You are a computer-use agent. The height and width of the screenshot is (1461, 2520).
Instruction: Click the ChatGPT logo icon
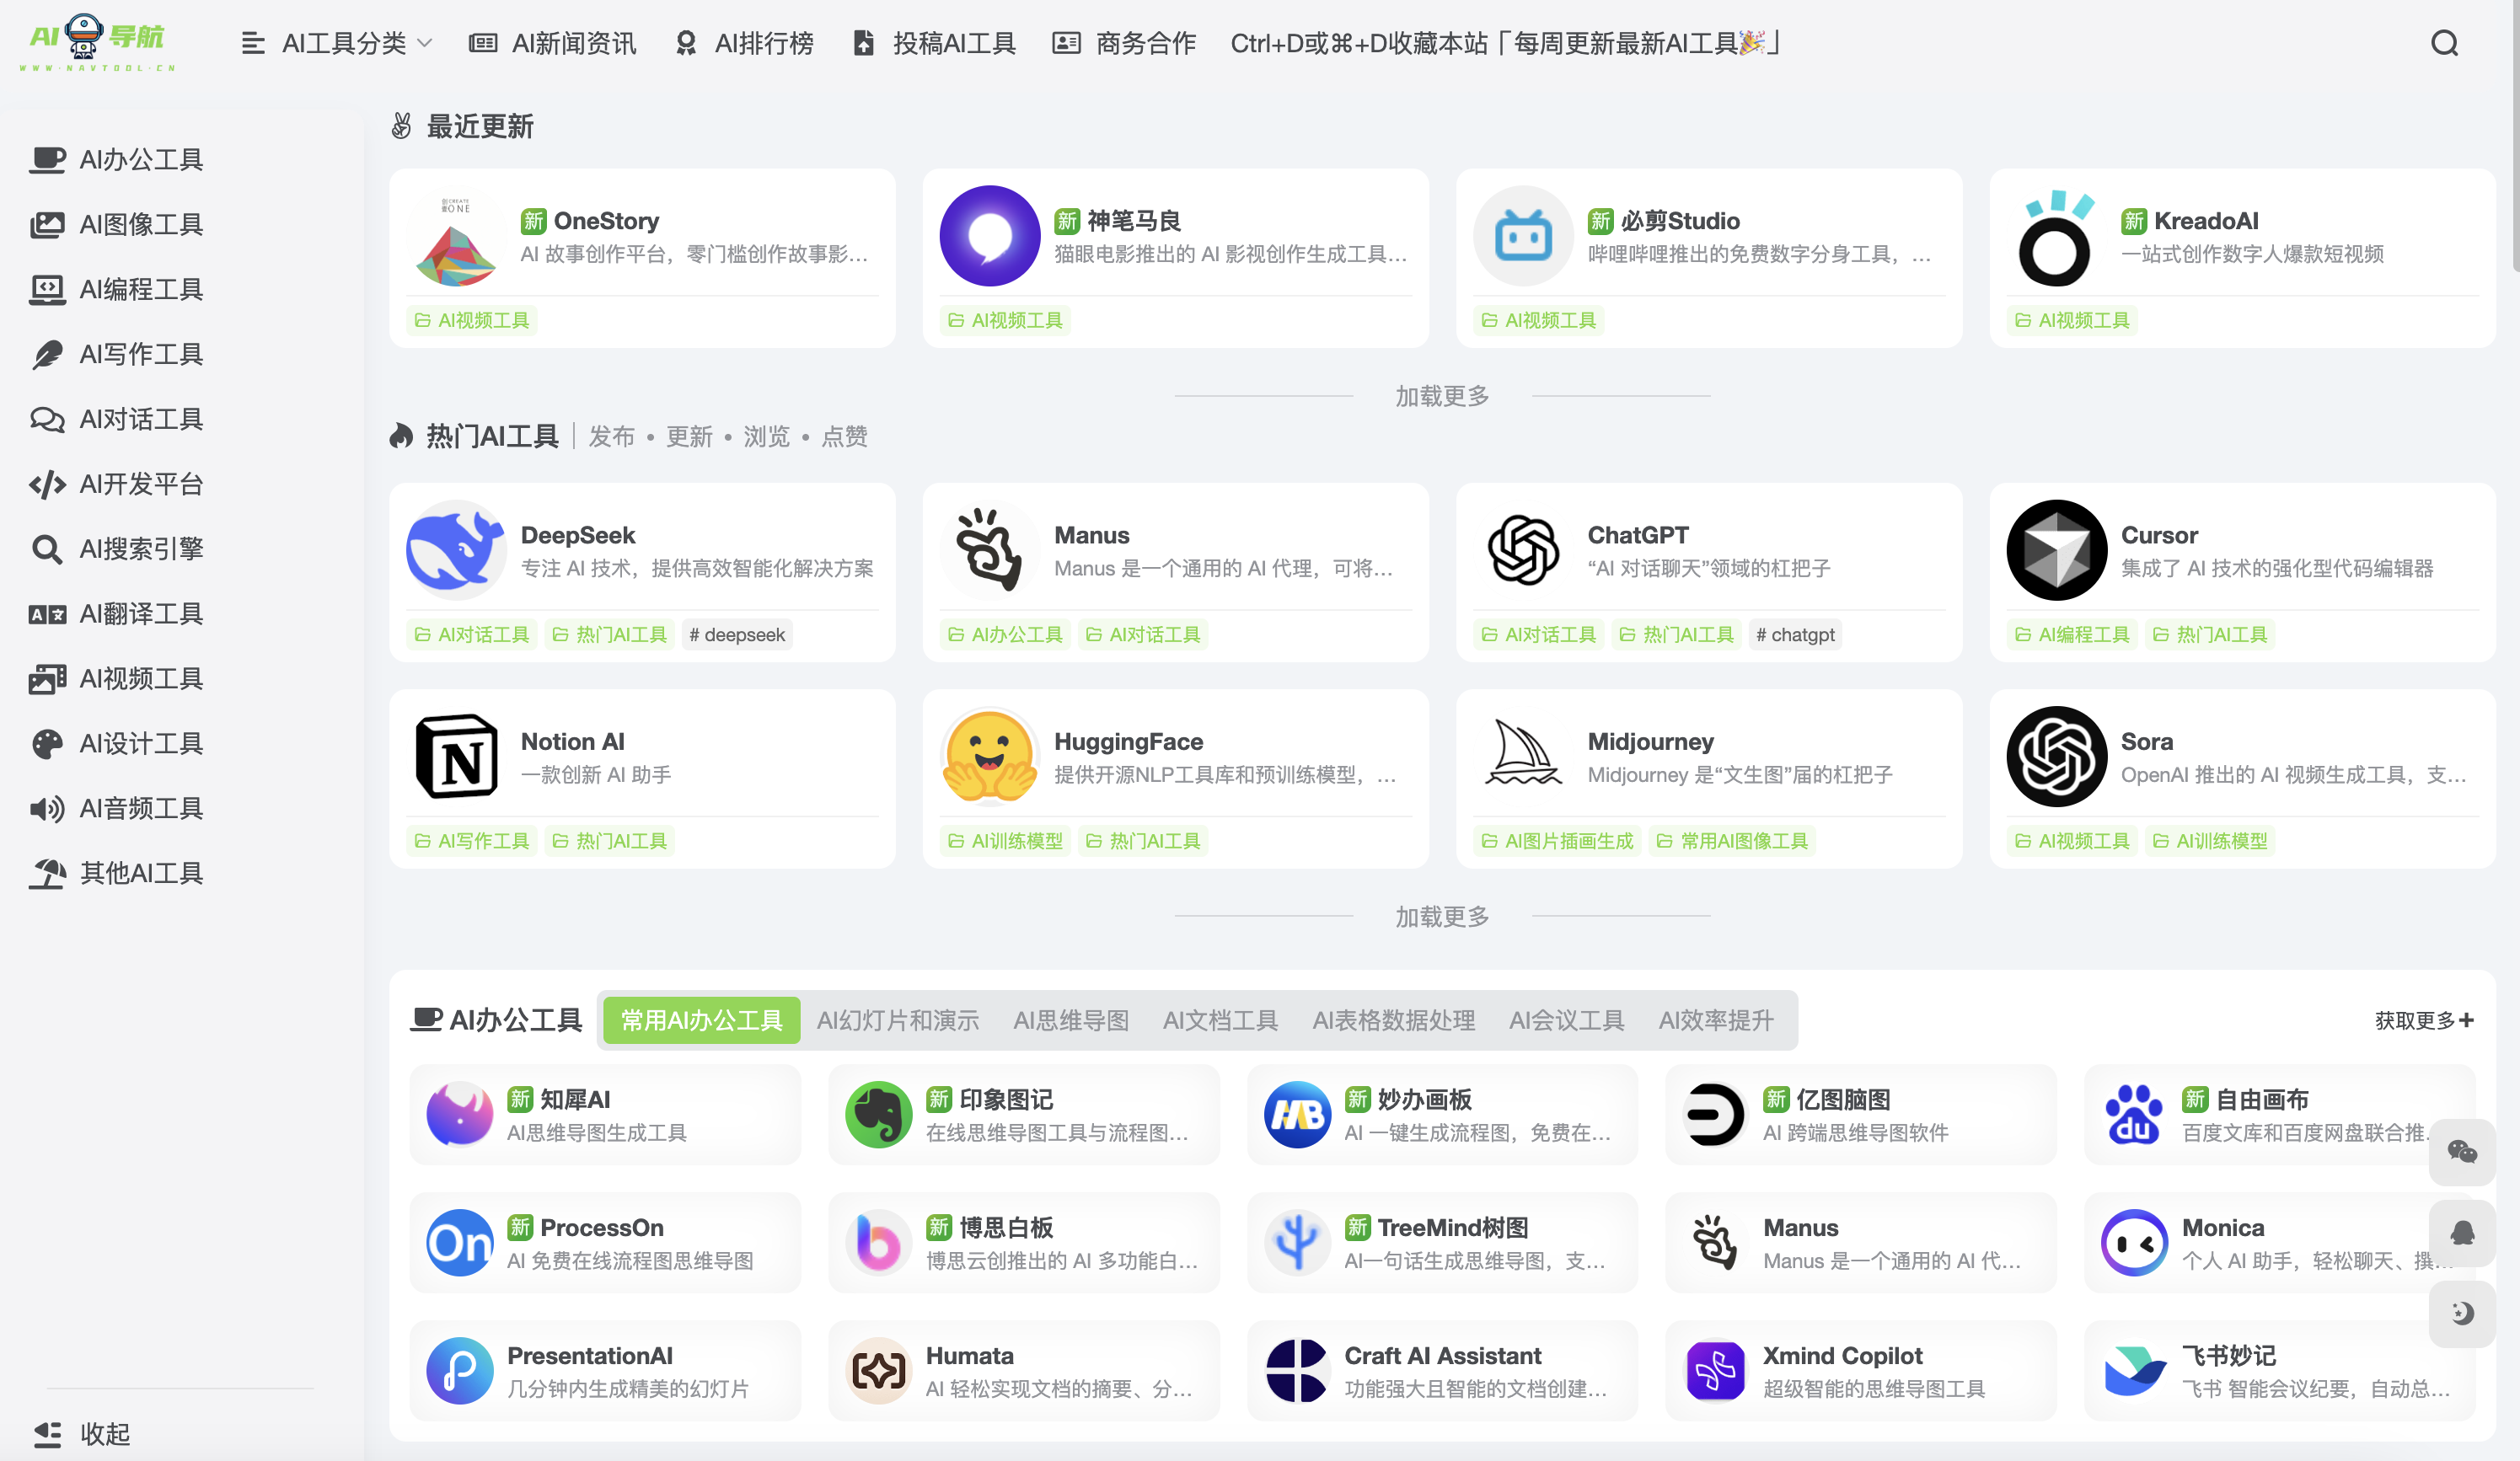pos(1523,549)
